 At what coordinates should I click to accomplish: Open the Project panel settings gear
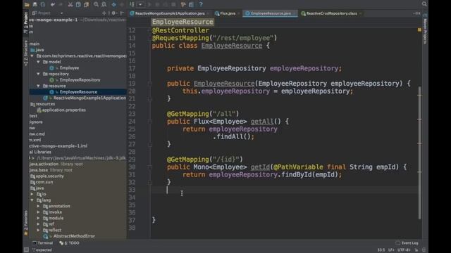click(x=114, y=13)
